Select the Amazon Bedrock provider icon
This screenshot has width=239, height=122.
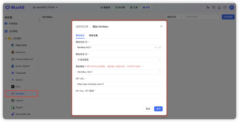click(x=13, y=59)
